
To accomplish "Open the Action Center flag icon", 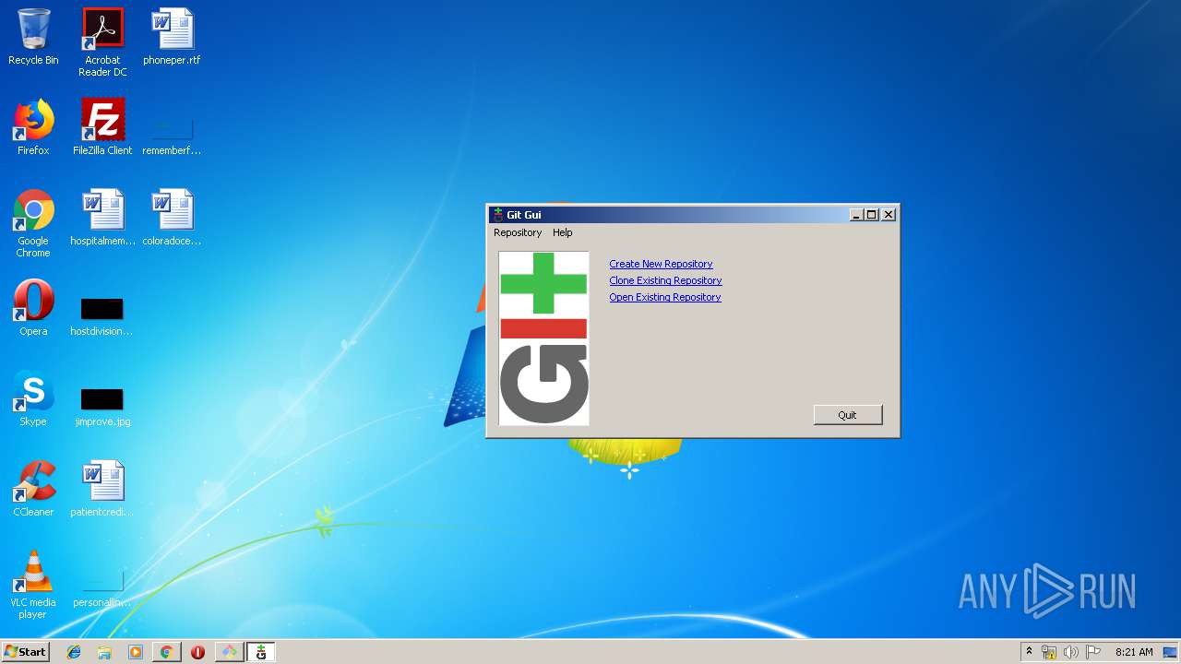I will coord(1093,652).
